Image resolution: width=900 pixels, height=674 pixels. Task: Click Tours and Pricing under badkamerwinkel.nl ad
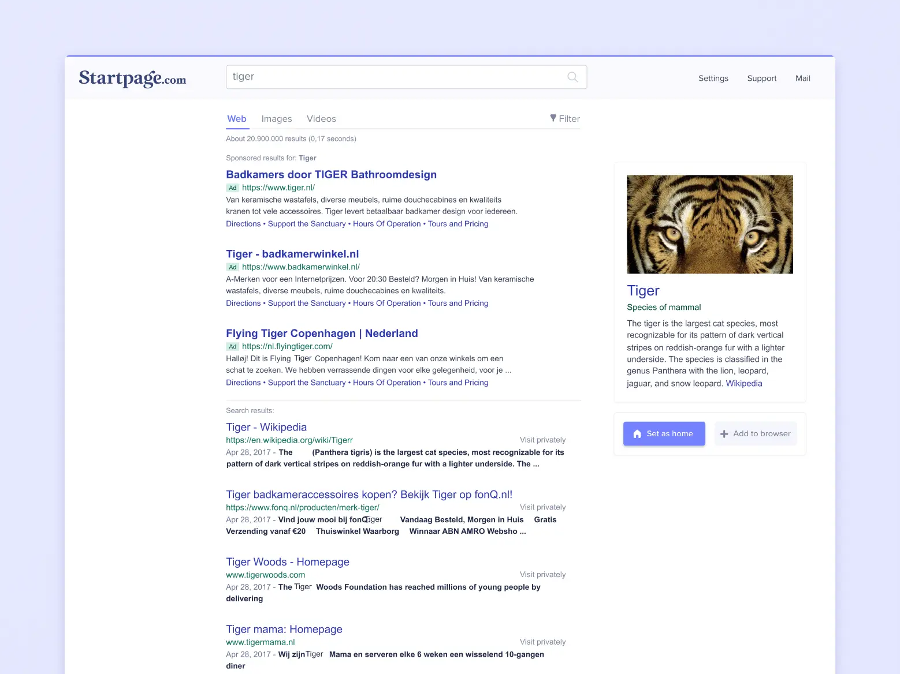click(458, 303)
